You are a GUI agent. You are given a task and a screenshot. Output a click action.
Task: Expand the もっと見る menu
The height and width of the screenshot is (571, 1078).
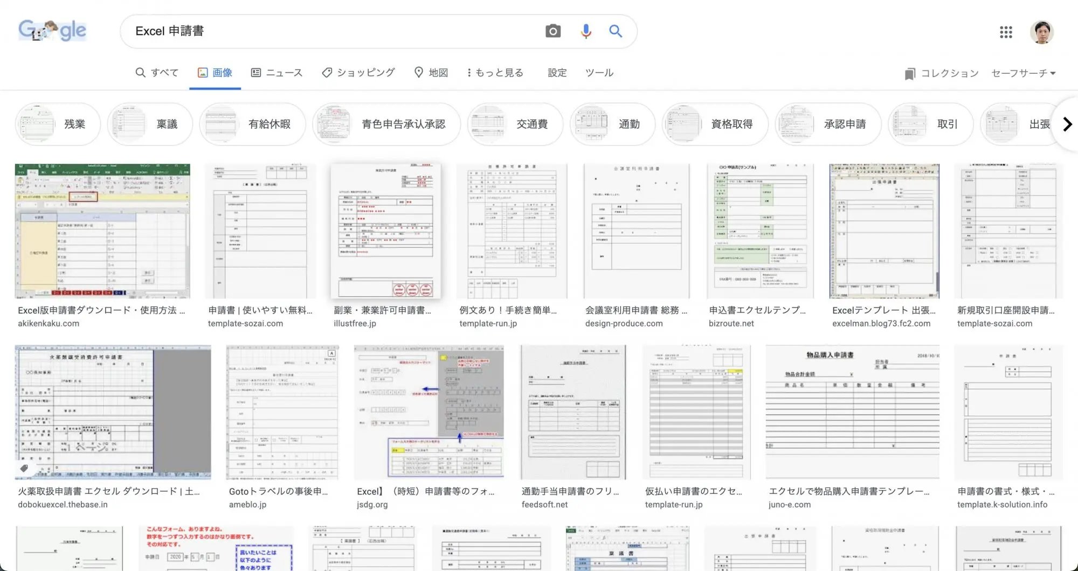point(495,73)
